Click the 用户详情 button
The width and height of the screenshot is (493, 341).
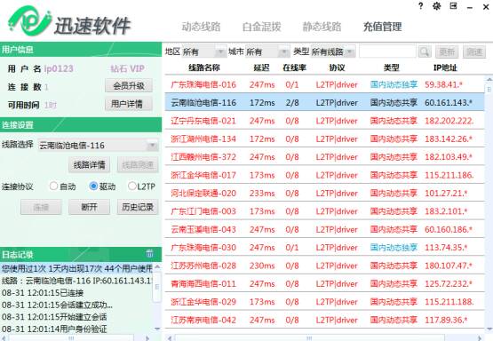(129, 104)
